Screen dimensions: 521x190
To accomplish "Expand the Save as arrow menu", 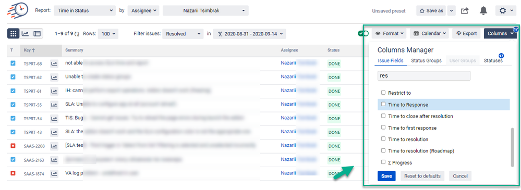I will (x=451, y=10).
